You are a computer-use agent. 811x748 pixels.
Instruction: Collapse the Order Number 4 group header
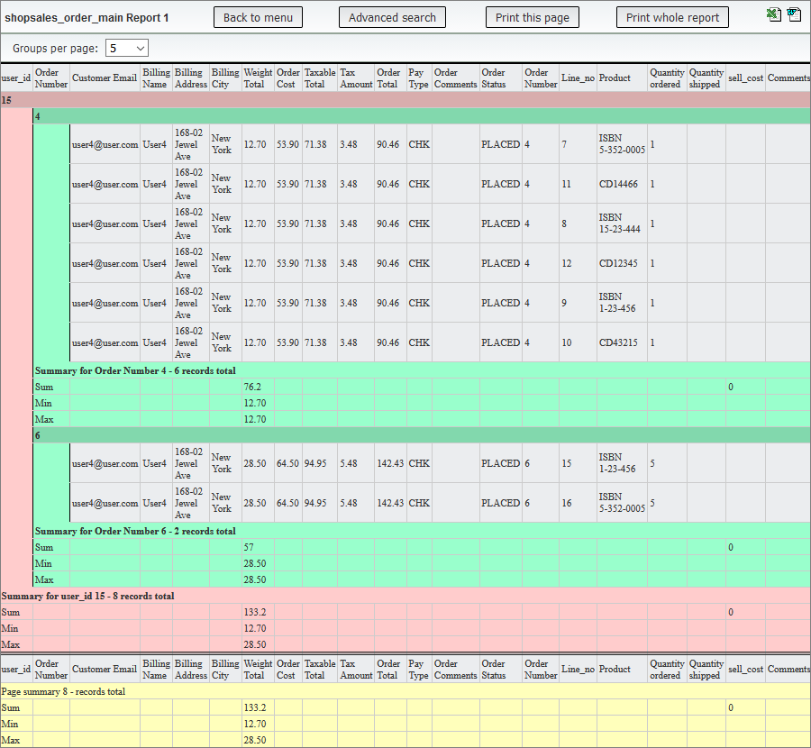click(37, 116)
